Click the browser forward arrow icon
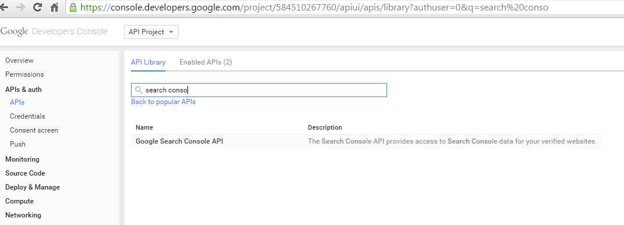The height and width of the screenshot is (225, 624). click(20, 7)
